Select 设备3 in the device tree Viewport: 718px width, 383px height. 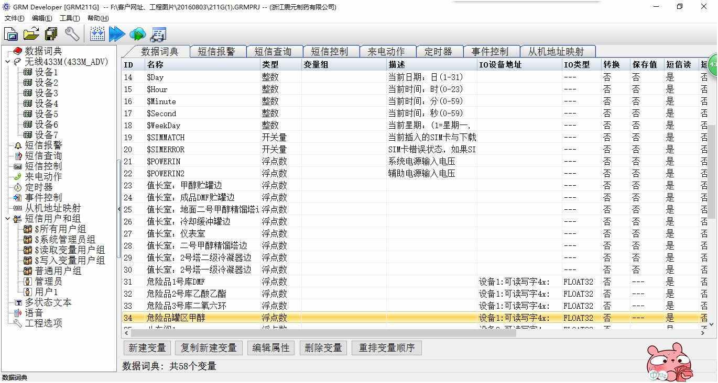coord(46,93)
